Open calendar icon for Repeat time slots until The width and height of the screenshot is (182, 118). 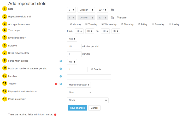tap(112, 18)
